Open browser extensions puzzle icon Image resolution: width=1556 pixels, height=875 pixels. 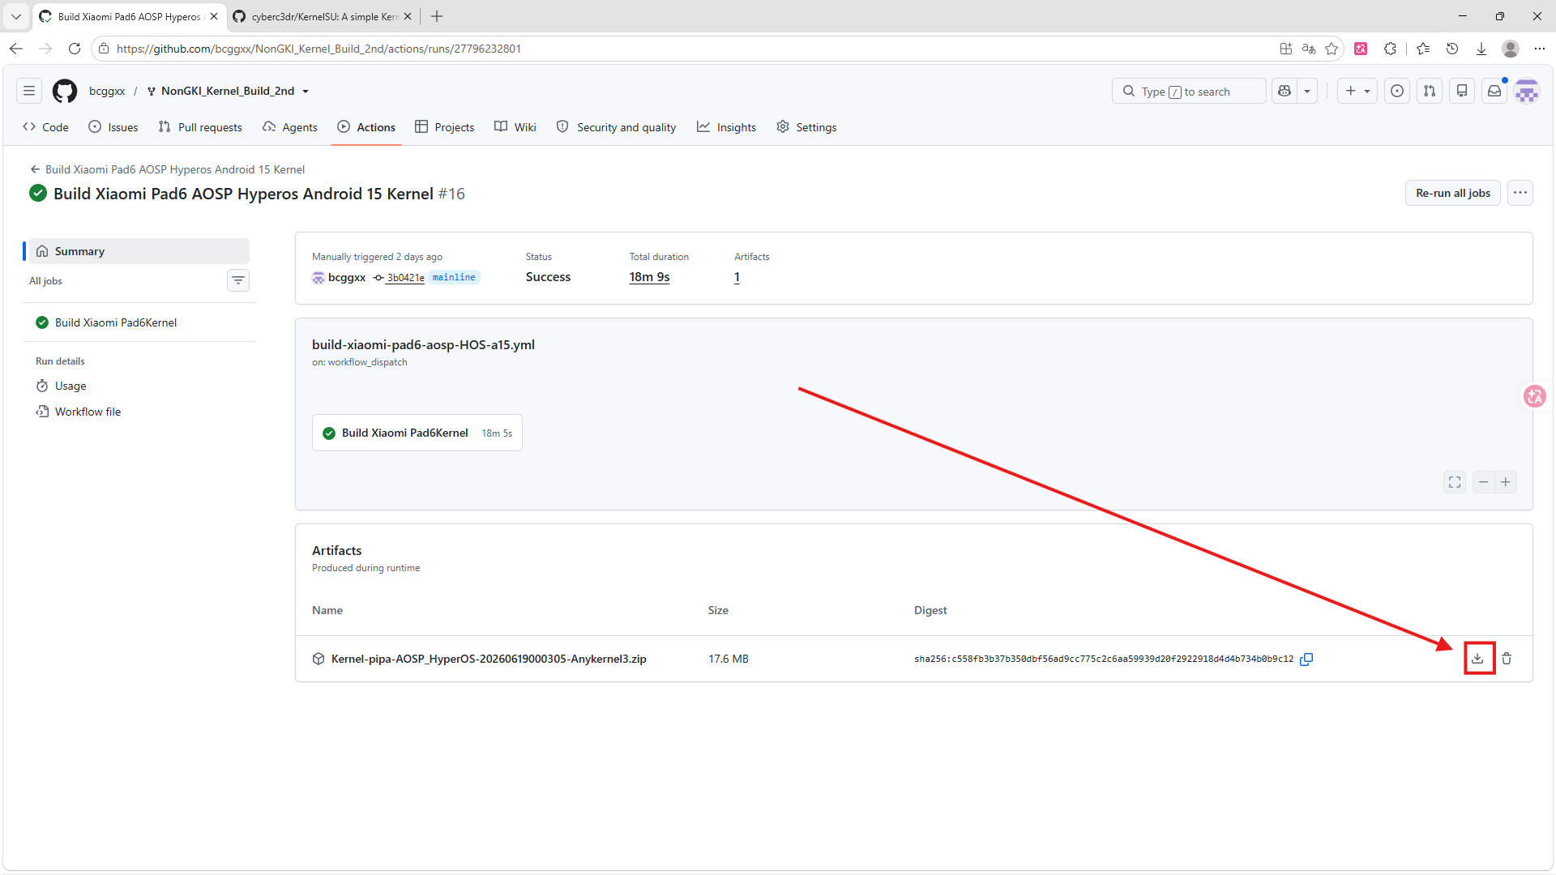(x=1391, y=49)
